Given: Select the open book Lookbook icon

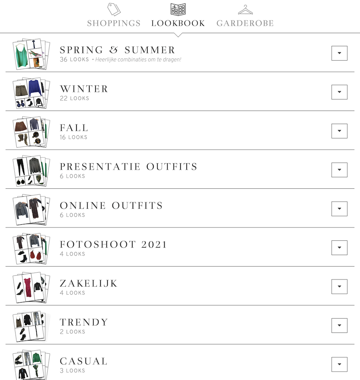Looking at the screenshot, I should 177,9.
